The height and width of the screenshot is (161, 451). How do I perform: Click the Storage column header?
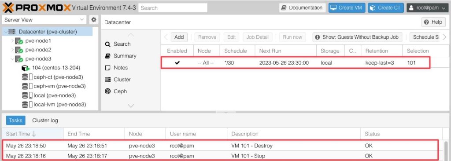(330, 51)
